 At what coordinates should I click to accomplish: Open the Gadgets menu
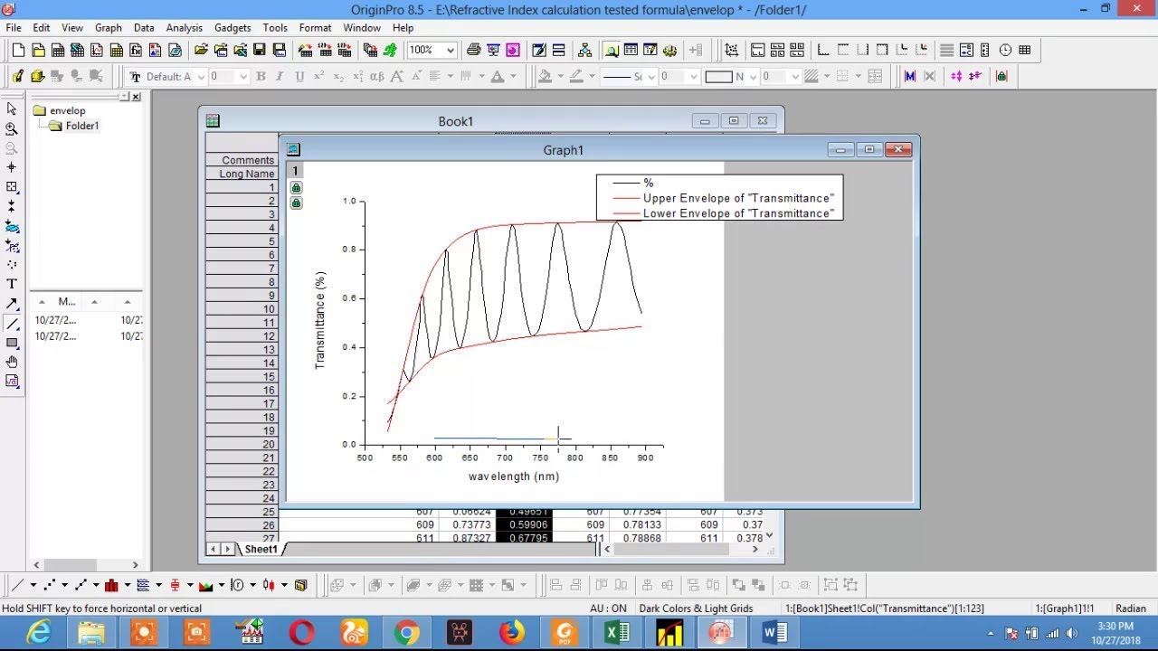pyautogui.click(x=233, y=28)
